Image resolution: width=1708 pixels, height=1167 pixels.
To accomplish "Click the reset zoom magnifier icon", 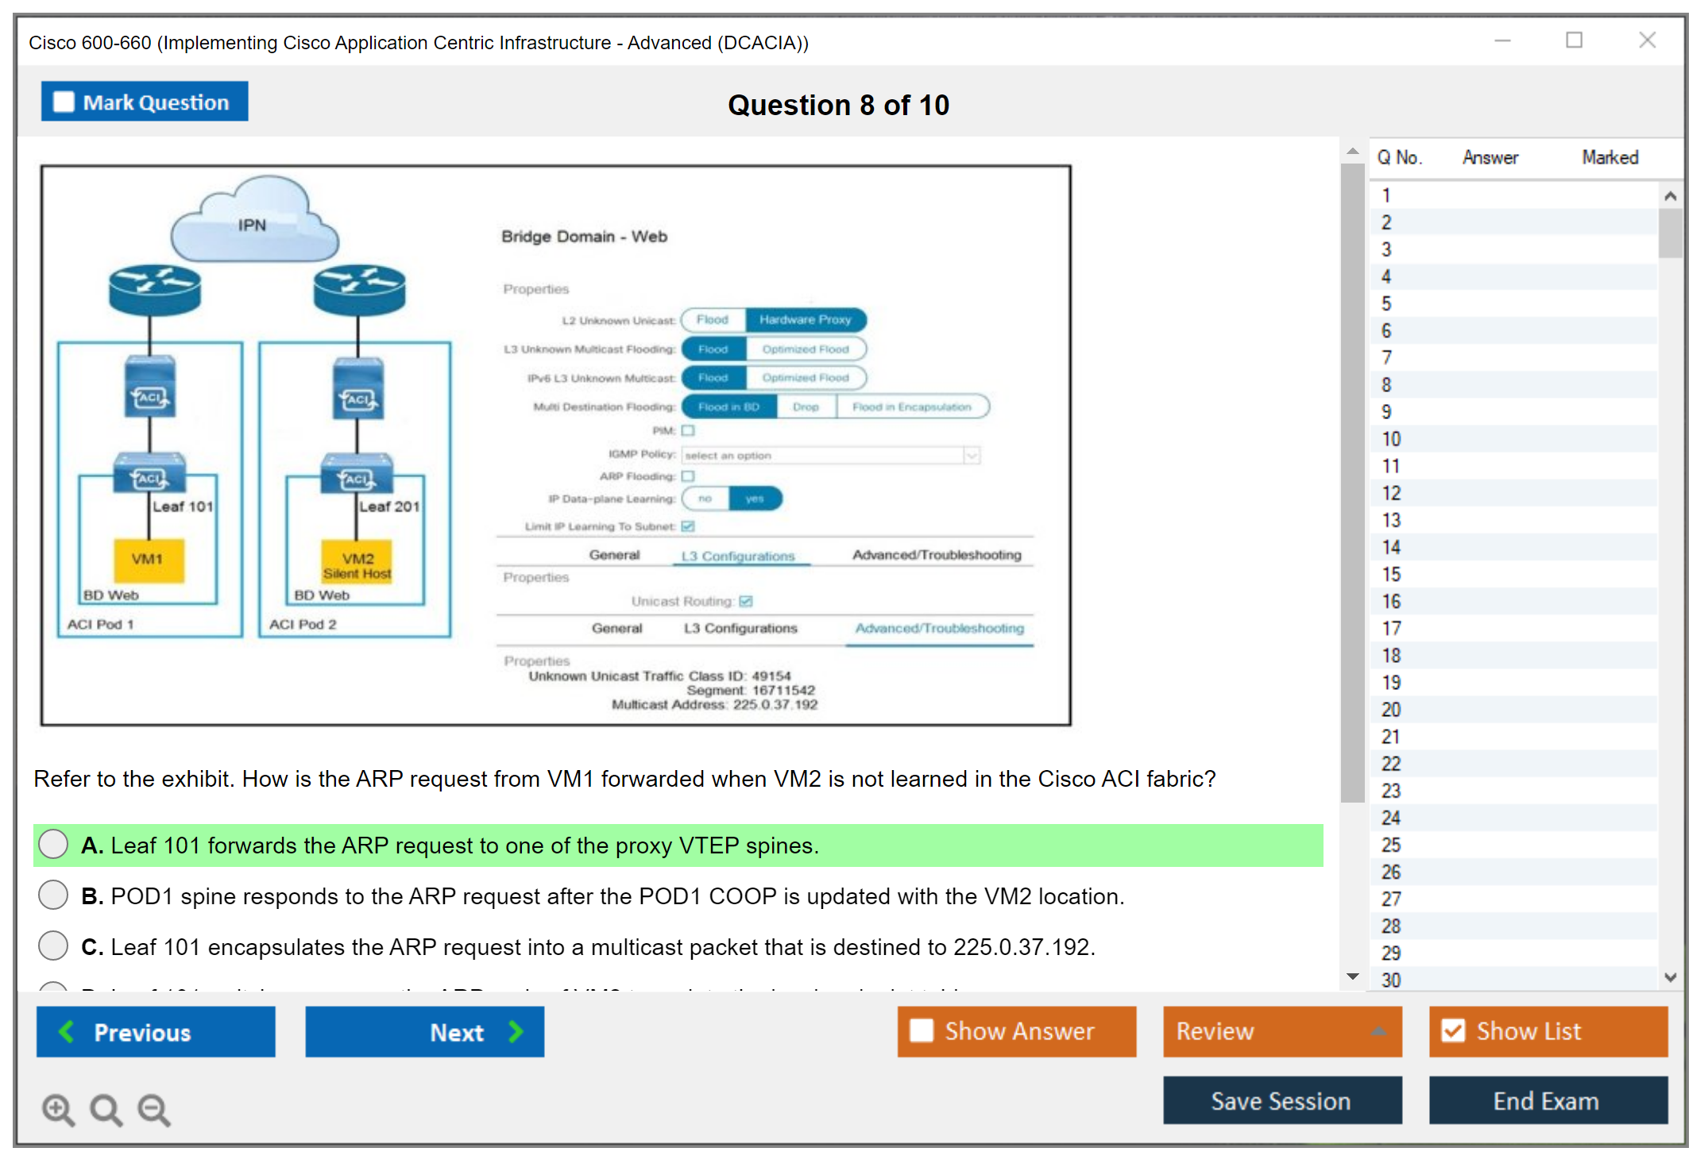I will (x=106, y=1109).
